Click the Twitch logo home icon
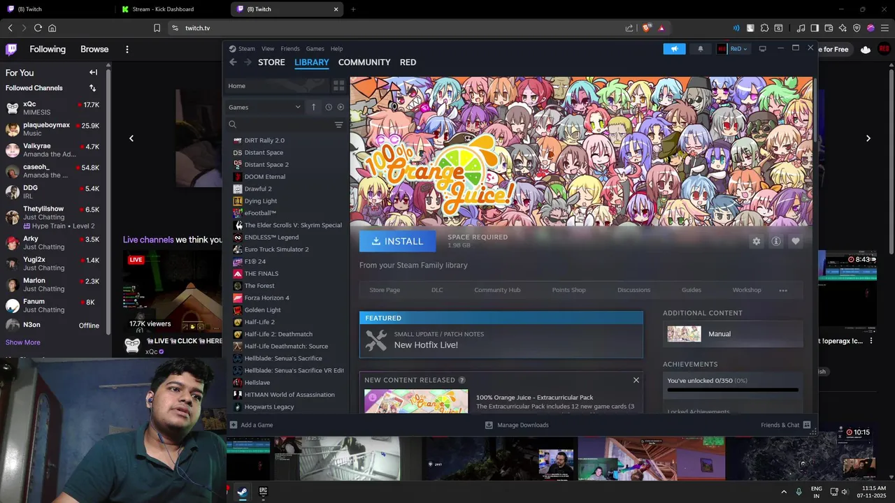Screen dimensions: 895x503 pos(11,50)
